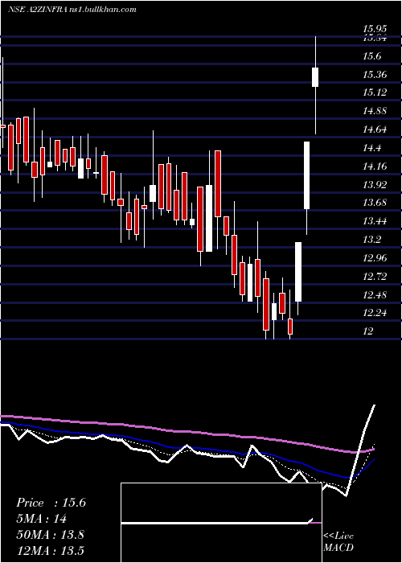Click the 13.2 price axis label
The image size is (402, 563).
pyautogui.click(x=371, y=240)
